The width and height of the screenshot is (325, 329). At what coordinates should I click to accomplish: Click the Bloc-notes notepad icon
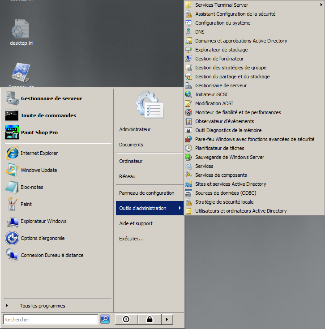pyautogui.click(x=12, y=187)
